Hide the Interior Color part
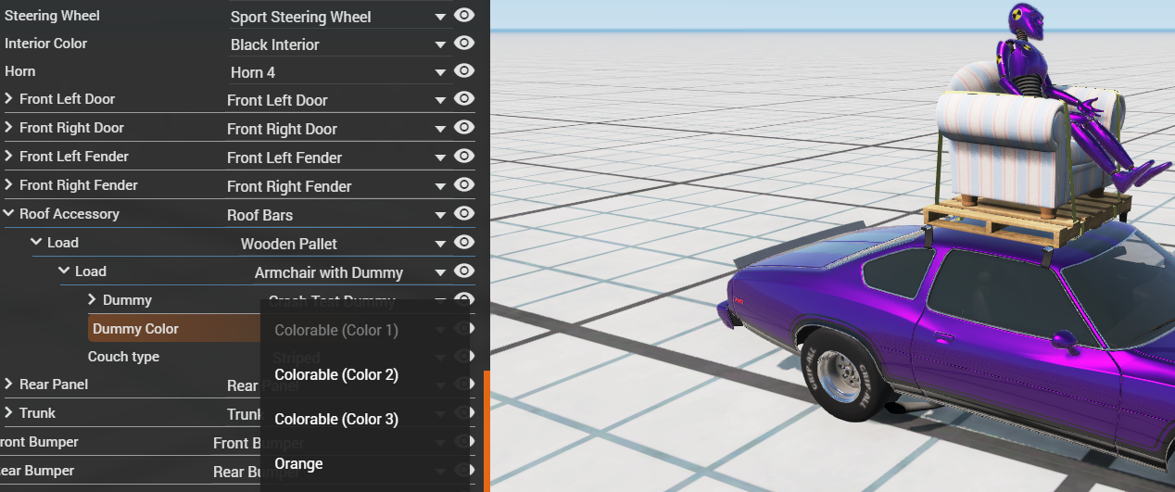Screen dimensions: 1175x492 coord(464,43)
